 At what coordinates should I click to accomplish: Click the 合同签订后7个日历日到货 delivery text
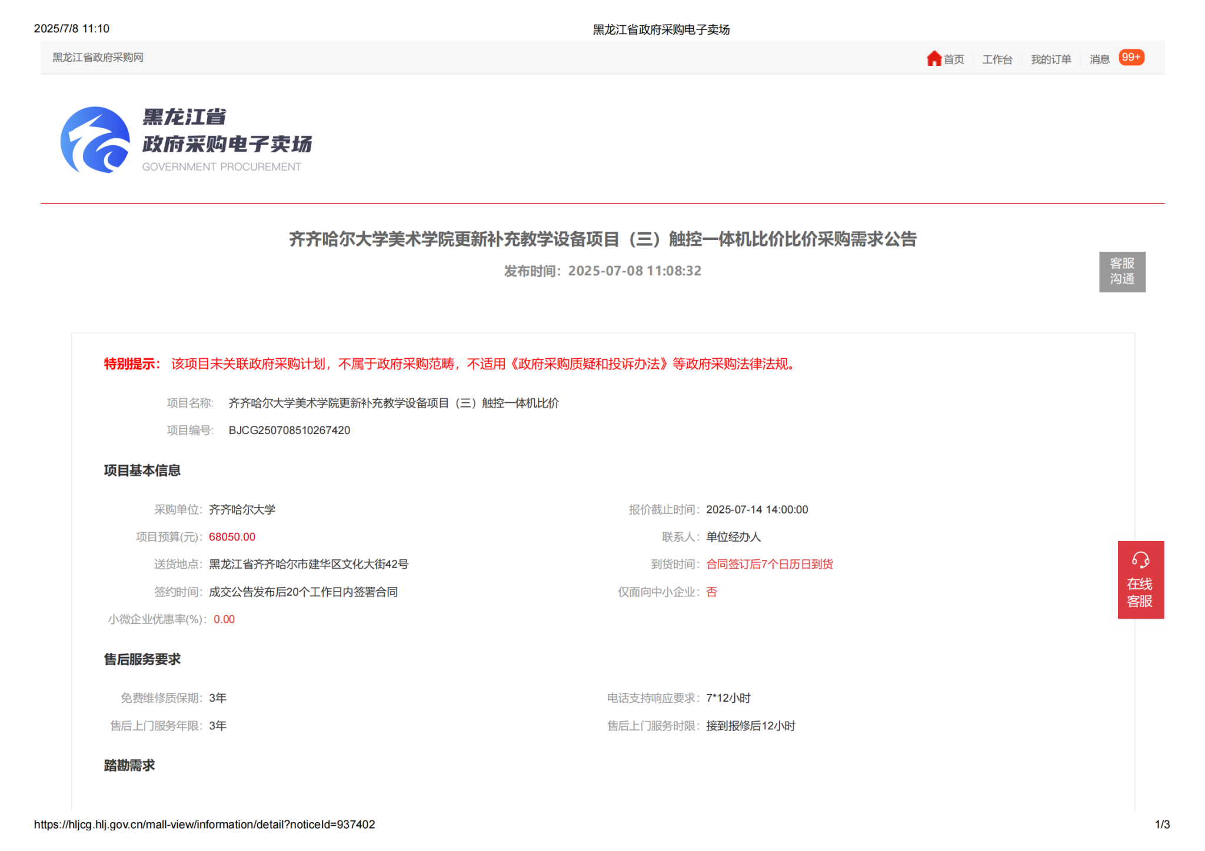769,565
